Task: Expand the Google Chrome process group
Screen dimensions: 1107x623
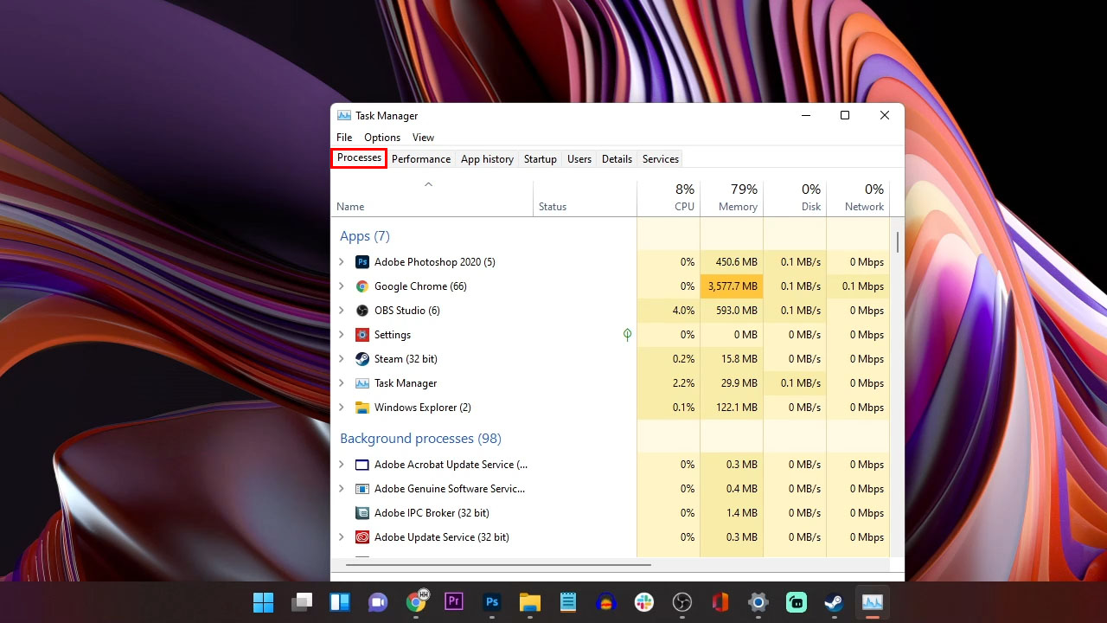Action: [340, 286]
